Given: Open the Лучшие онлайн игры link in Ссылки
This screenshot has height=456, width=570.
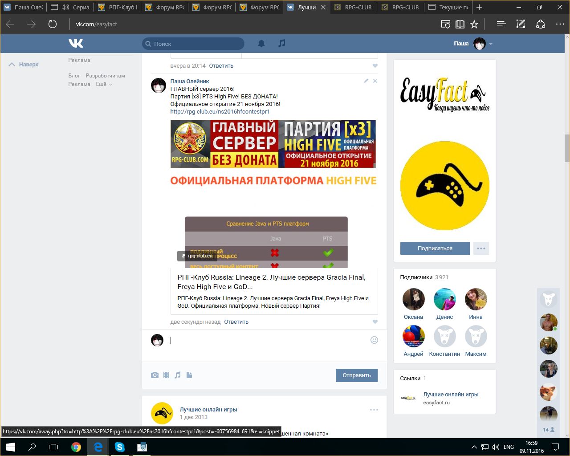Looking at the screenshot, I should [451, 395].
